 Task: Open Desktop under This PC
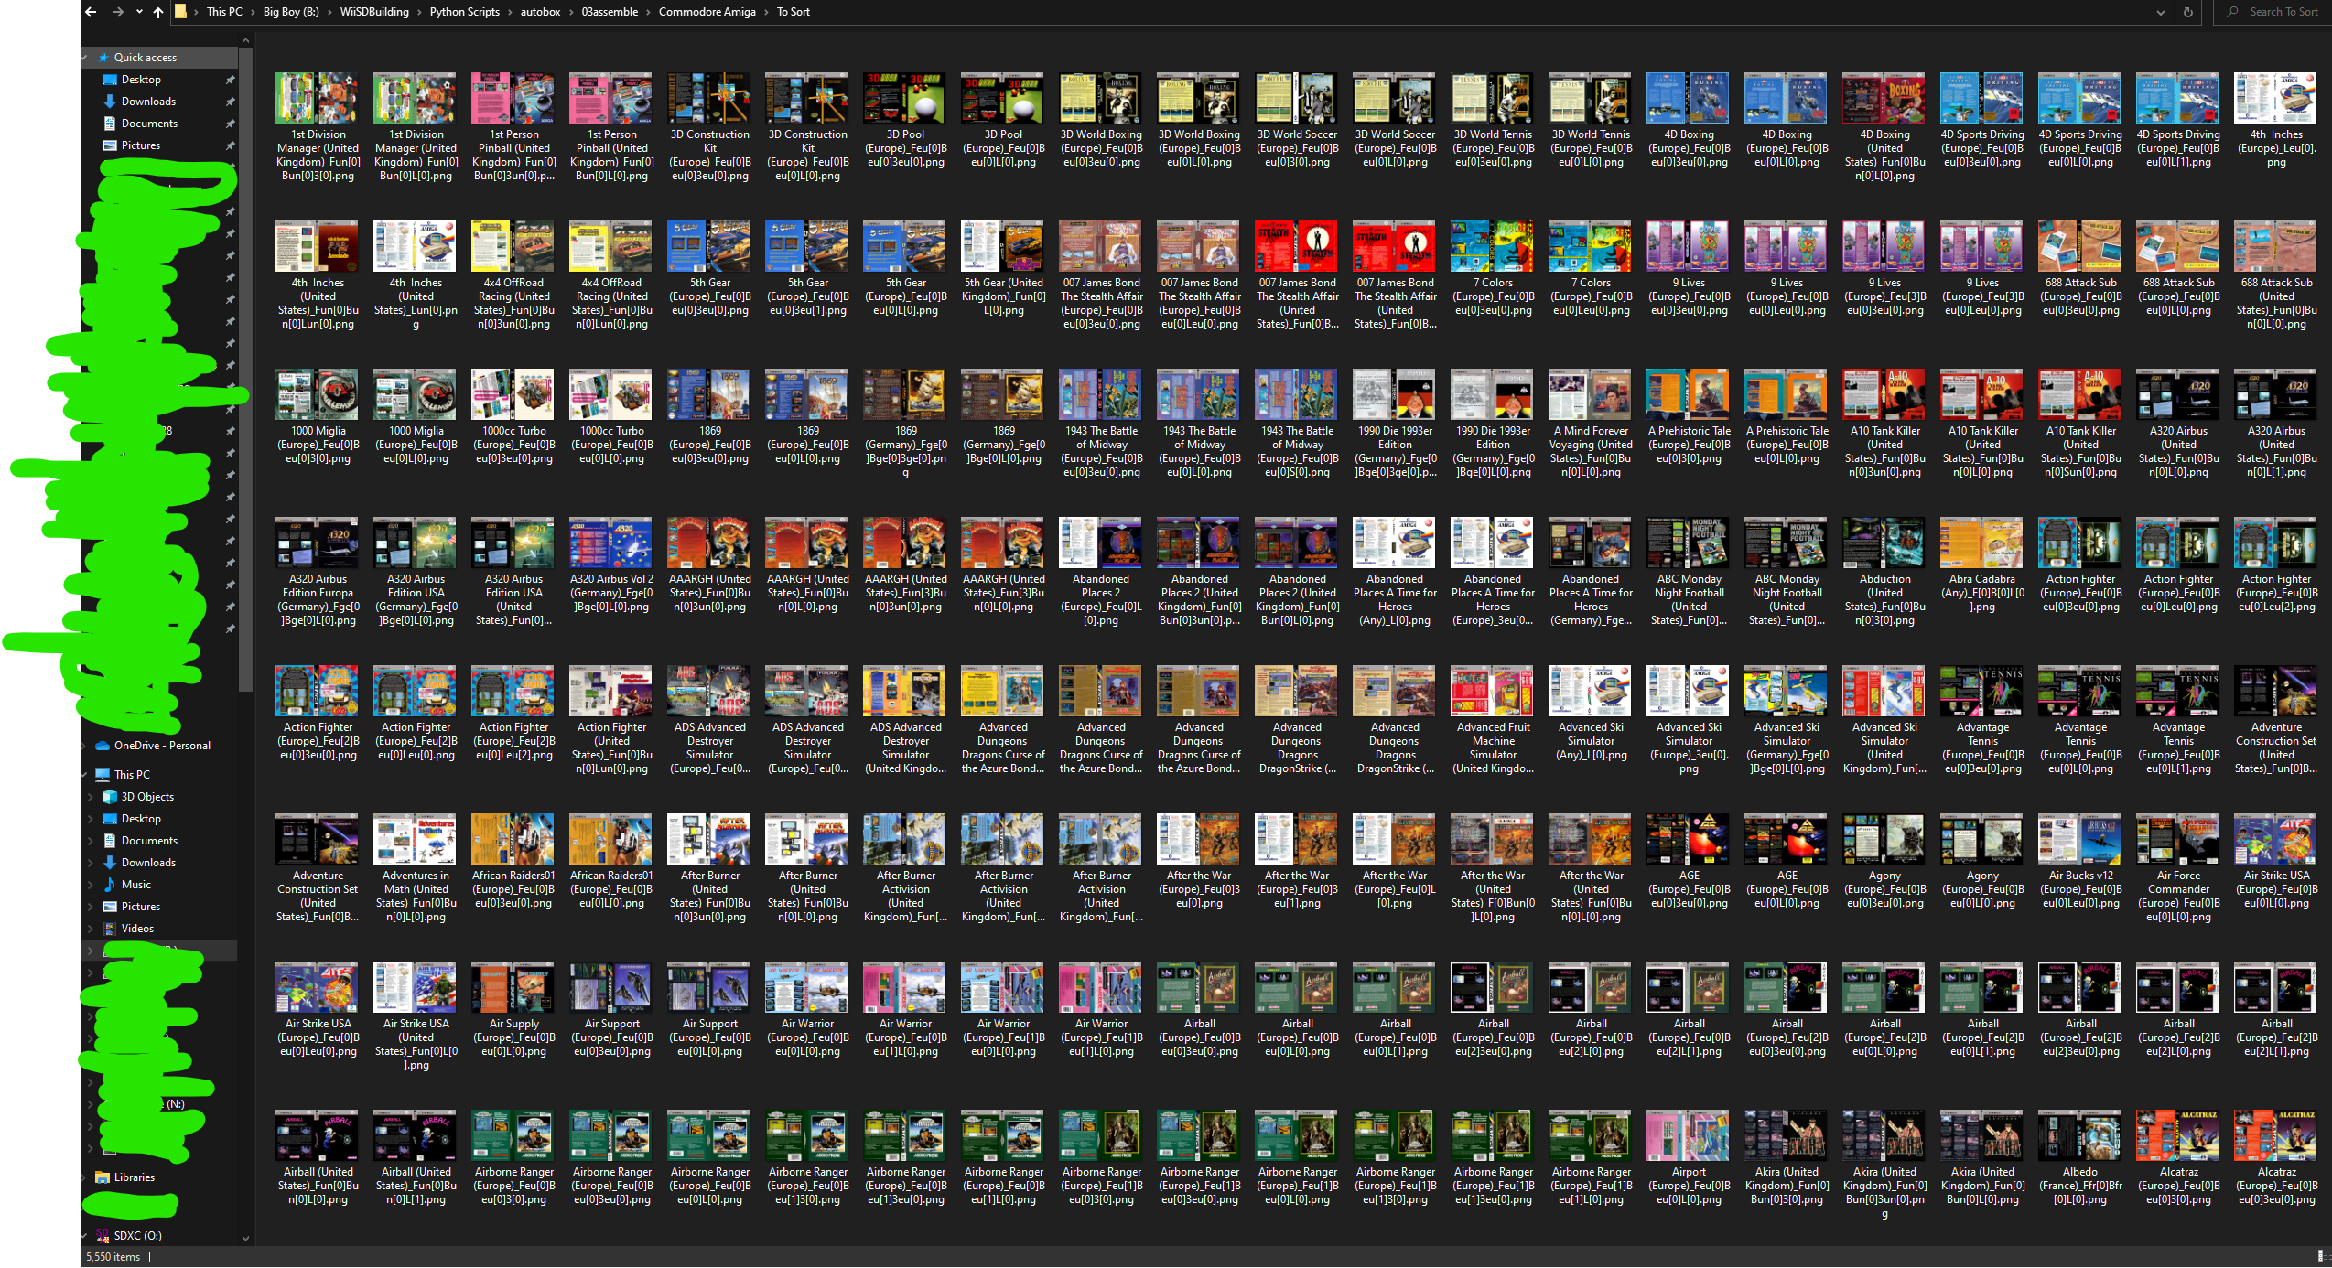141,819
